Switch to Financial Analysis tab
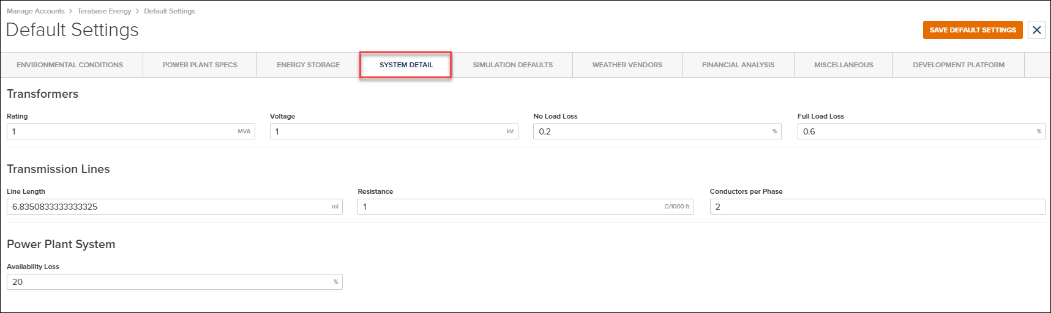Viewport: 1051px width, 313px height. click(x=738, y=65)
